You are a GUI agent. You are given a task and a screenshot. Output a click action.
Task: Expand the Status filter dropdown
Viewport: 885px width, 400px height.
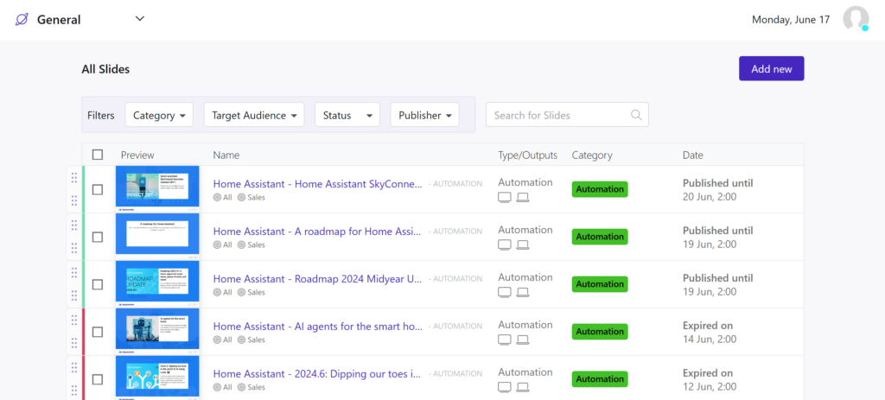pyautogui.click(x=347, y=115)
